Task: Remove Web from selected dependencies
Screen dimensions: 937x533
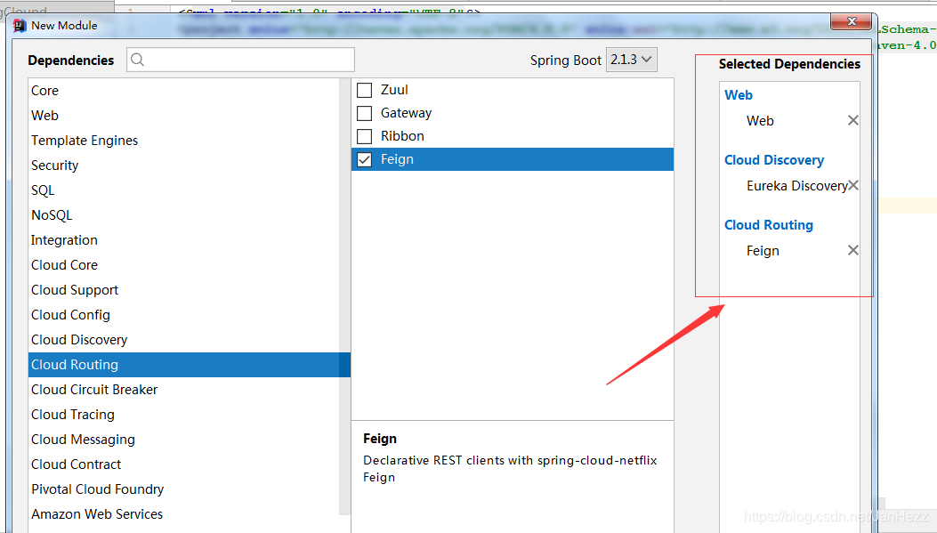Action: click(x=853, y=121)
